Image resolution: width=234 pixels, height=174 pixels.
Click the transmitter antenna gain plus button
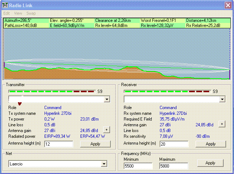106,130
